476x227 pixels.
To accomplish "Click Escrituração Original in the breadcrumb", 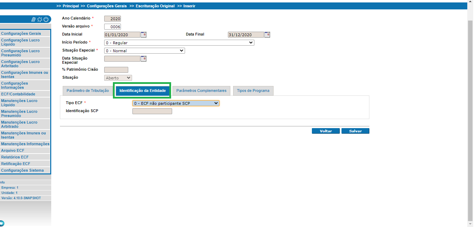I will pos(155,6).
